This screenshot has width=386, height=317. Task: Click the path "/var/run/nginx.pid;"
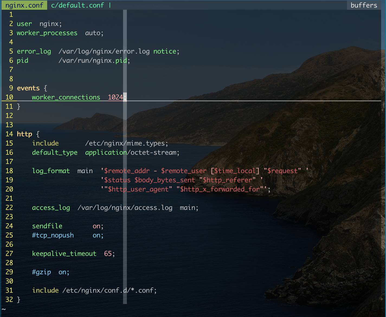pos(94,61)
